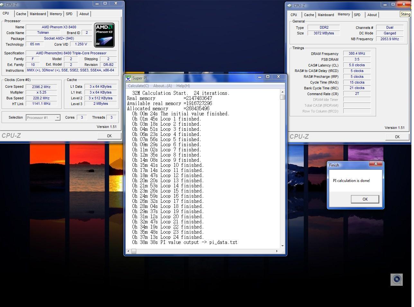Click Specification field Triple-Core Processor
Screen dimensions: 414x307
coord(71,53)
